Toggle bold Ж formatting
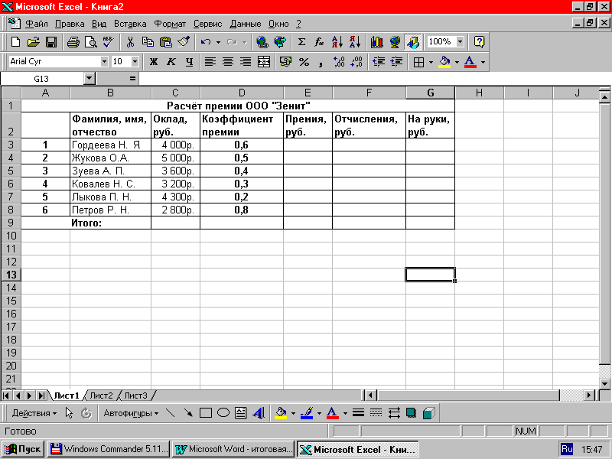The height and width of the screenshot is (459, 612). tap(154, 62)
